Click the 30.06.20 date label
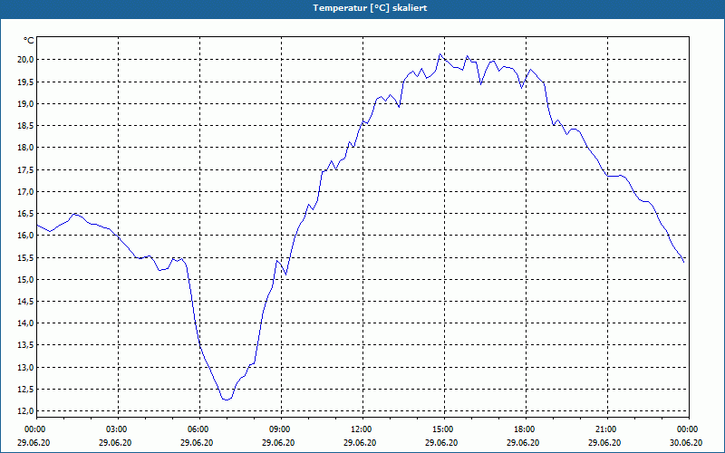This screenshot has height=453, width=725. click(686, 442)
